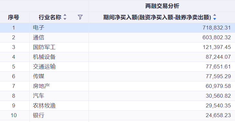The image size is (235, 122).
Task: Select the 房地产 industry name
Action: (x=41, y=86)
